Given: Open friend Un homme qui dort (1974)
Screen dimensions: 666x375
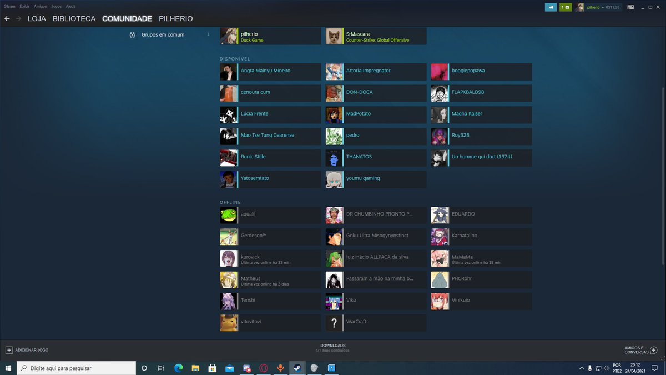Looking at the screenshot, I should pyautogui.click(x=481, y=158).
